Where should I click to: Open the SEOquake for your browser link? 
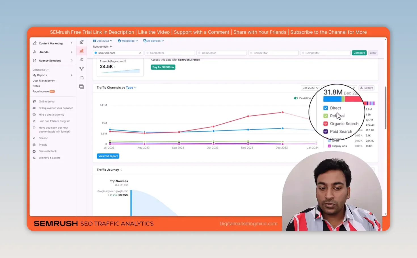pyautogui.click(x=56, y=108)
